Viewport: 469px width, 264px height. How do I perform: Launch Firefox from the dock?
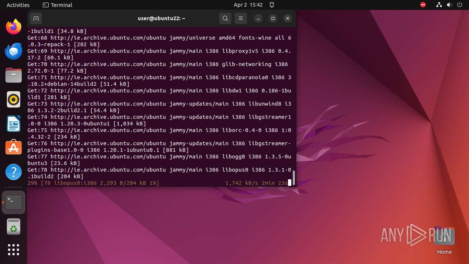pyautogui.click(x=14, y=27)
